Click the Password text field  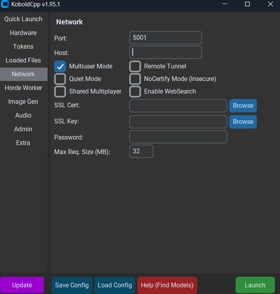pyautogui.click(x=178, y=137)
